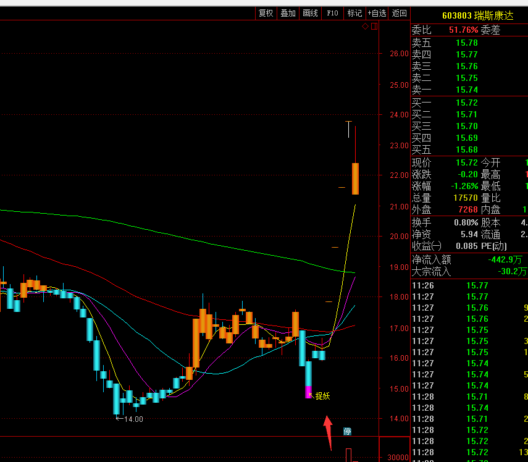Click the 外盘 value 7268
The height and width of the screenshot is (462, 528).
[x=468, y=210]
